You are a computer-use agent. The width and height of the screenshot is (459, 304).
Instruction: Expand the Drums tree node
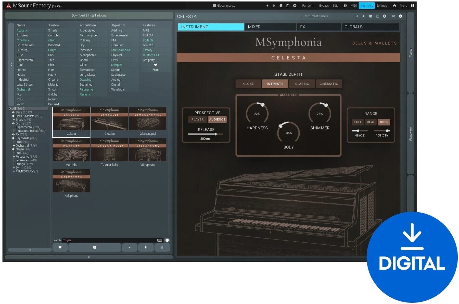(x=13, y=123)
